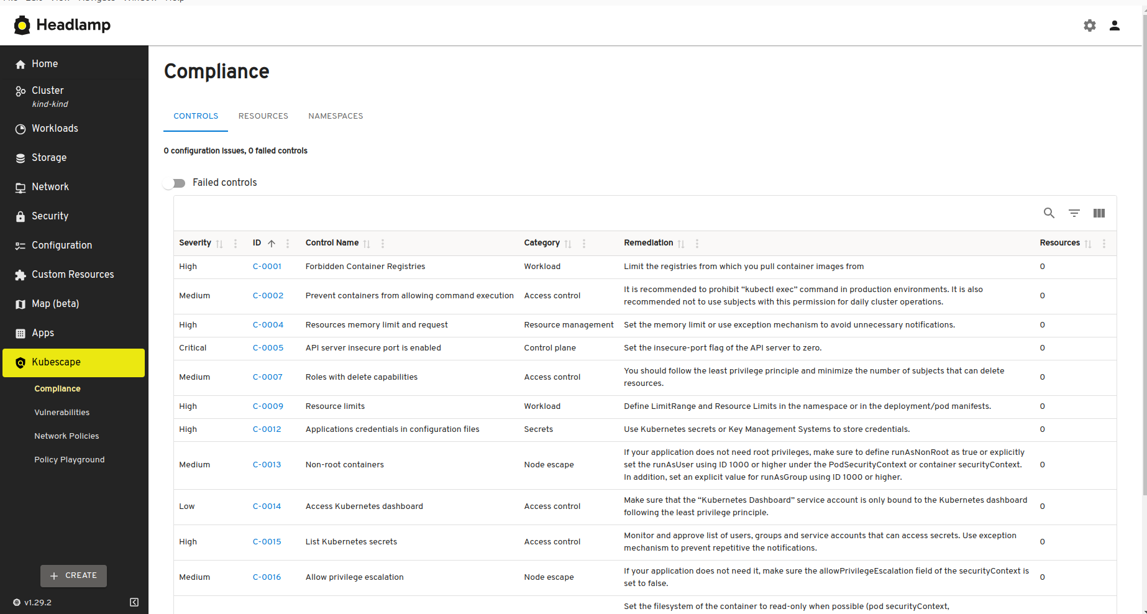This screenshot has width=1147, height=614.
Task: Sort by Remediation column arrows
Action: [681, 244]
